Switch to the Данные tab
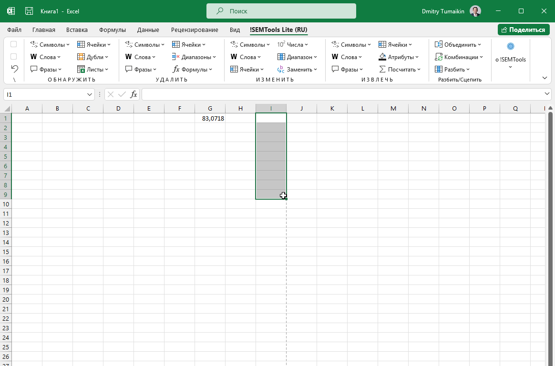The height and width of the screenshot is (366, 555). (x=148, y=30)
